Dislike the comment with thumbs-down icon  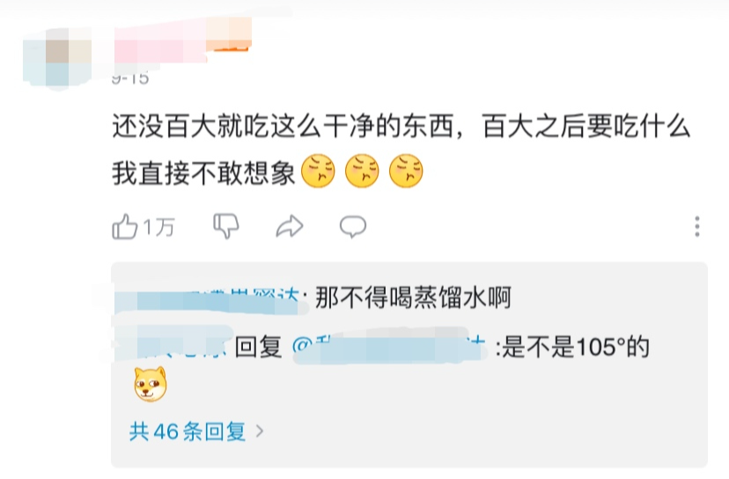226,226
